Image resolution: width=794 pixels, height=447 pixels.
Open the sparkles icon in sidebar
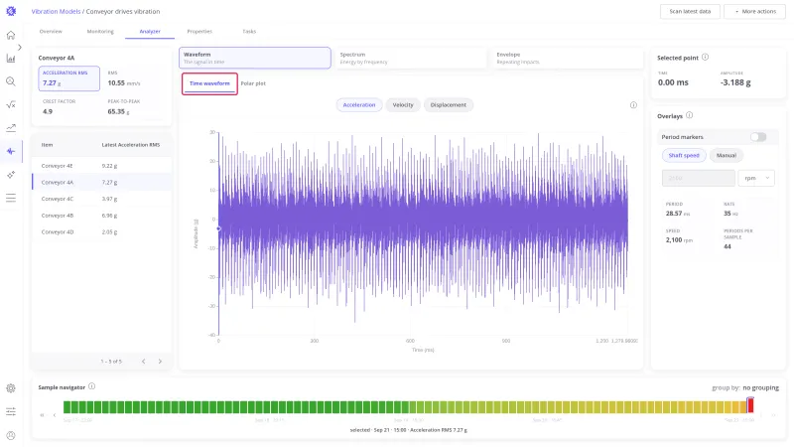(11, 175)
